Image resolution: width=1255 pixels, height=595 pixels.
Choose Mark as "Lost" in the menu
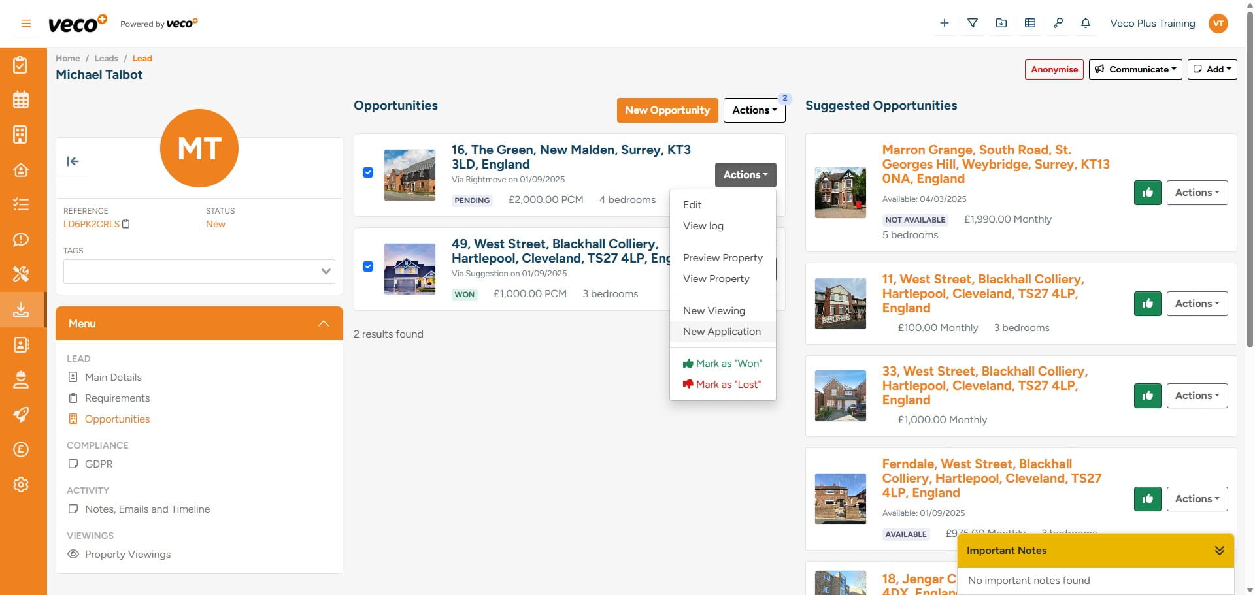tap(722, 384)
